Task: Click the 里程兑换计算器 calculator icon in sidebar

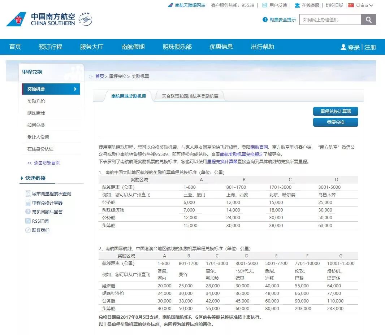Action: click(x=28, y=203)
